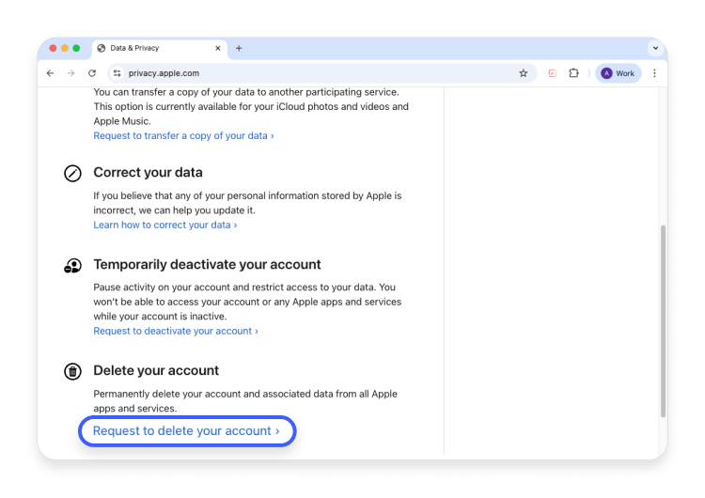This screenshot has width=705, height=498.
Task: Click the page vertical scrollbar thumb
Action: point(663,321)
